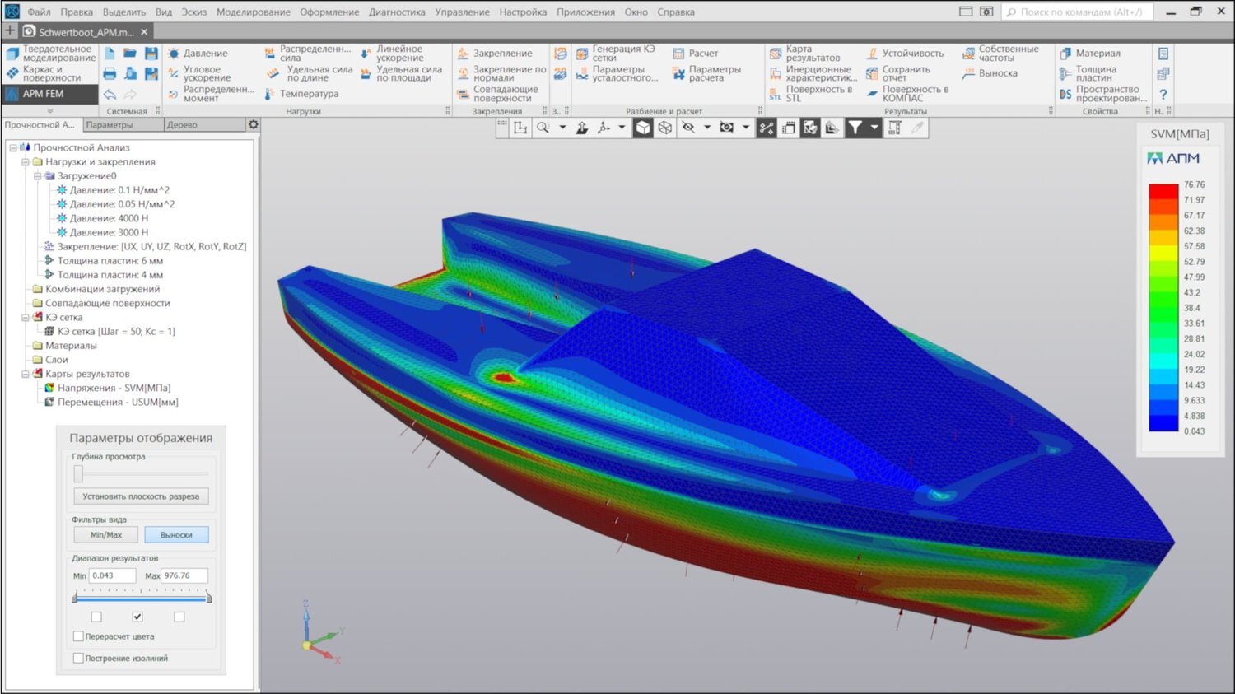
Task: Collapse the КЭ сетка tree node
Action: click(26, 317)
